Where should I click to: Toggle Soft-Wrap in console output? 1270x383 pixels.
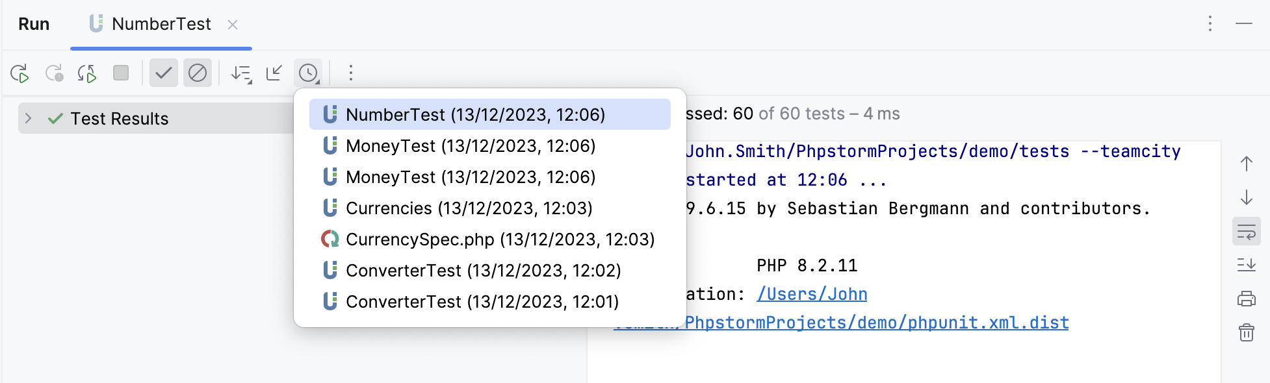(x=1246, y=232)
